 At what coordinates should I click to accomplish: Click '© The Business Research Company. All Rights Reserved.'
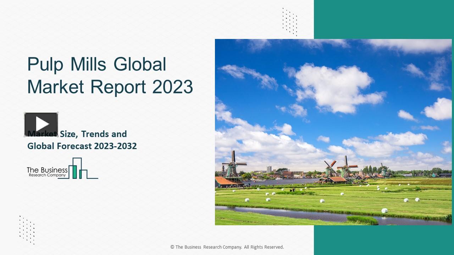point(227,247)
